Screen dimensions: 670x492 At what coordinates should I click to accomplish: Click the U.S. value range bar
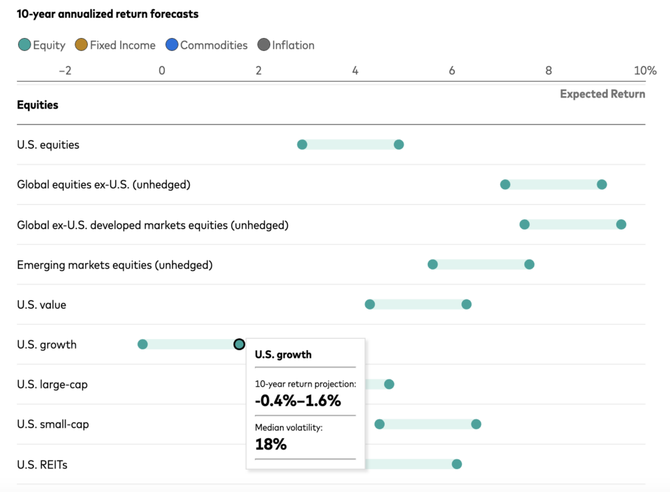[x=418, y=304]
